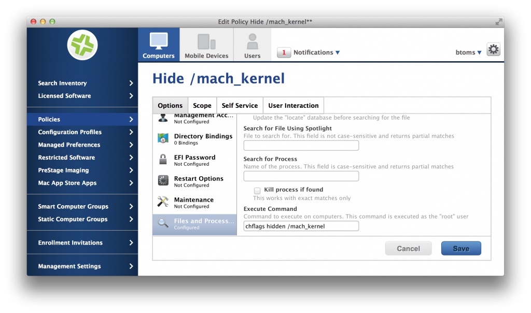This screenshot has height=313, width=531.
Task: Open the Self Service tab
Action: 239,105
